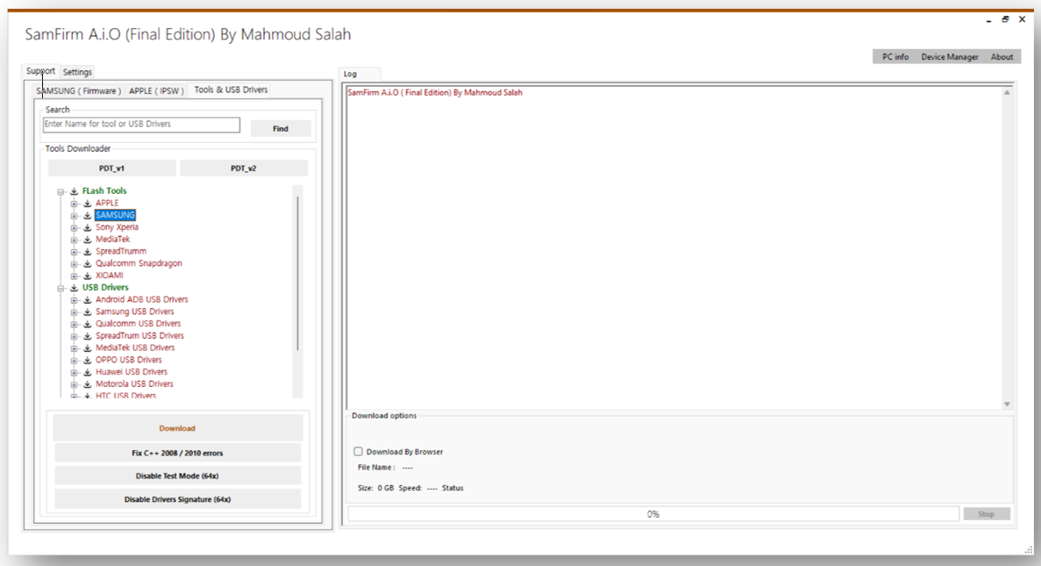The height and width of the screenshot is (566, 1041).
Task: Switch to SAMSUNG ( Firmware ) tab
Action: tap(78, 91)
